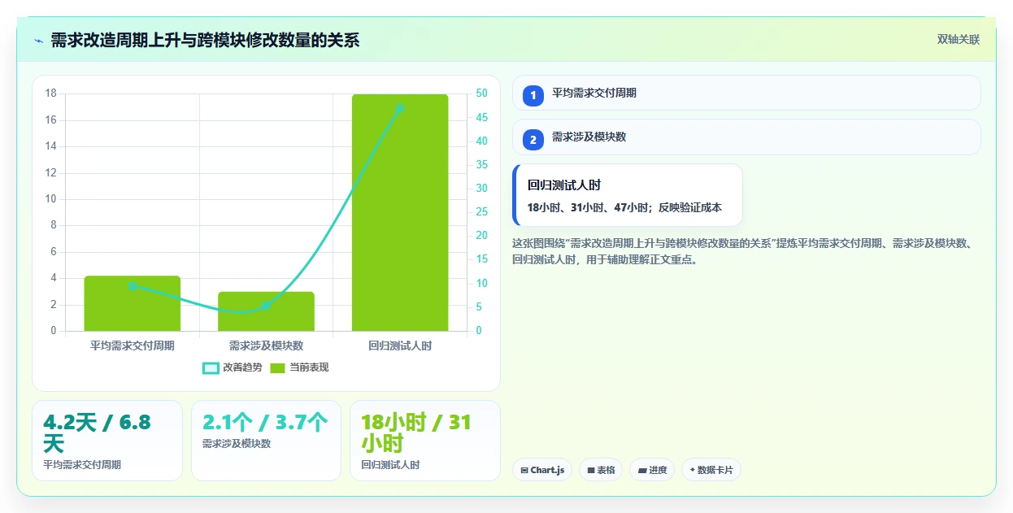Click the 表格 tag
This screenshot has height=513, width=1013.
tap(601, 470)
